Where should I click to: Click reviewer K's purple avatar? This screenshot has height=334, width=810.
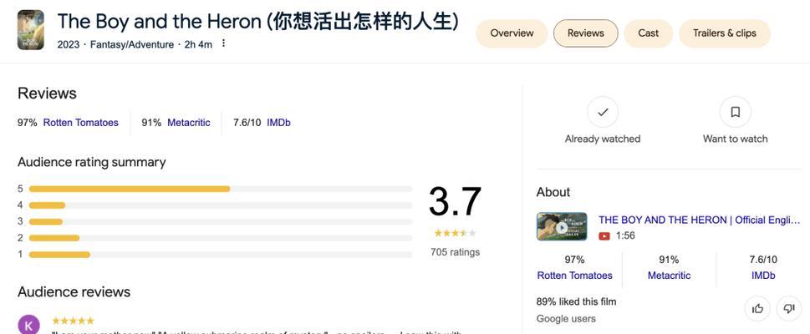click(29, 325)
